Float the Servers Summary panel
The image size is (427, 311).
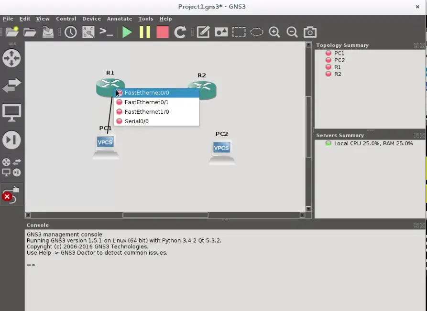[x=416, y=135]
